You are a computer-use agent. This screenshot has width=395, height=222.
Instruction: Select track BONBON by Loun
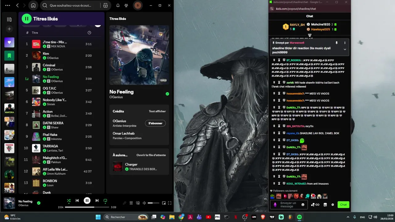pyautogui.click(x=62, y=183)
